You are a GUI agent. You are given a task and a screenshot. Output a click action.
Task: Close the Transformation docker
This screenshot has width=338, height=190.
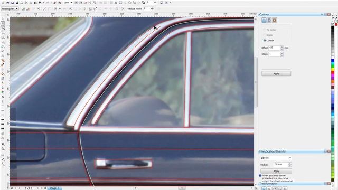(329, 184)
